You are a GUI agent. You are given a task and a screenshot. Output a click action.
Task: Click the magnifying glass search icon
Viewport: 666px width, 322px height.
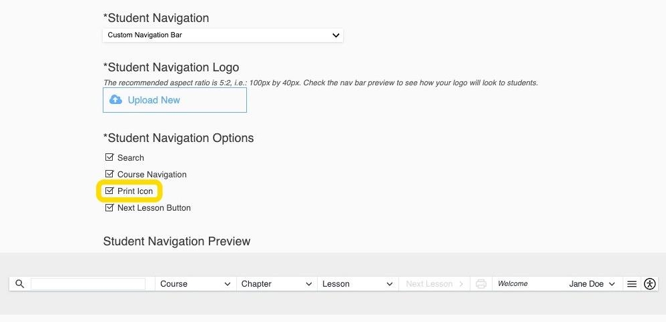[x=19, y=284]
